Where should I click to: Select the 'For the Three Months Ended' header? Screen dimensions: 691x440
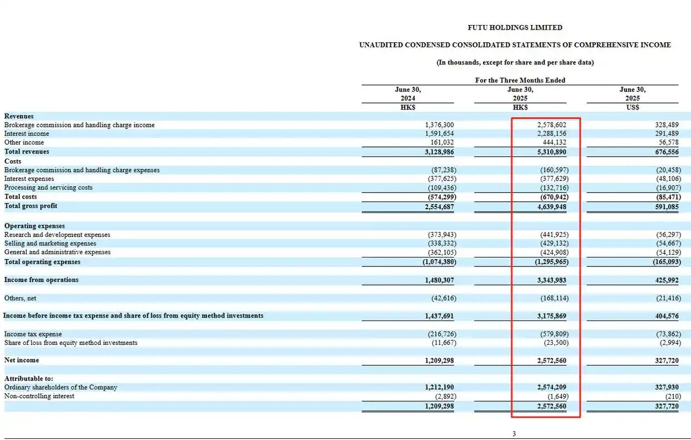click(x=520, y=80)
